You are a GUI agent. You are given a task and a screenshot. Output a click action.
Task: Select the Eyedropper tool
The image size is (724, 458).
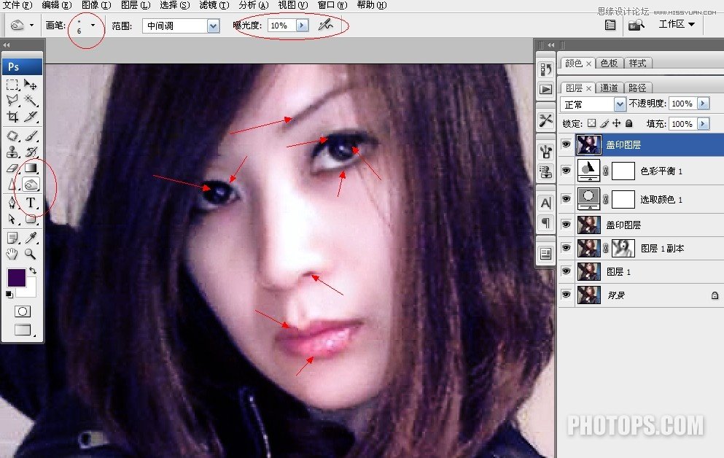point(31,238)
